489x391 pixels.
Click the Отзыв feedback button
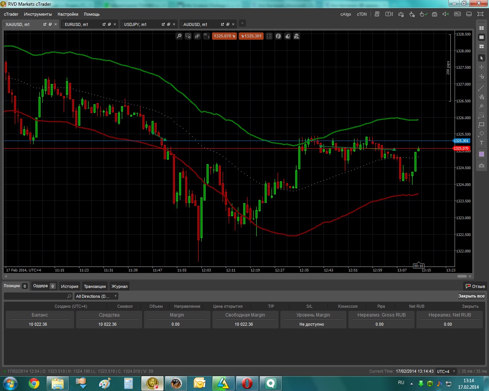pyautogui.click(x=475, y=286)
